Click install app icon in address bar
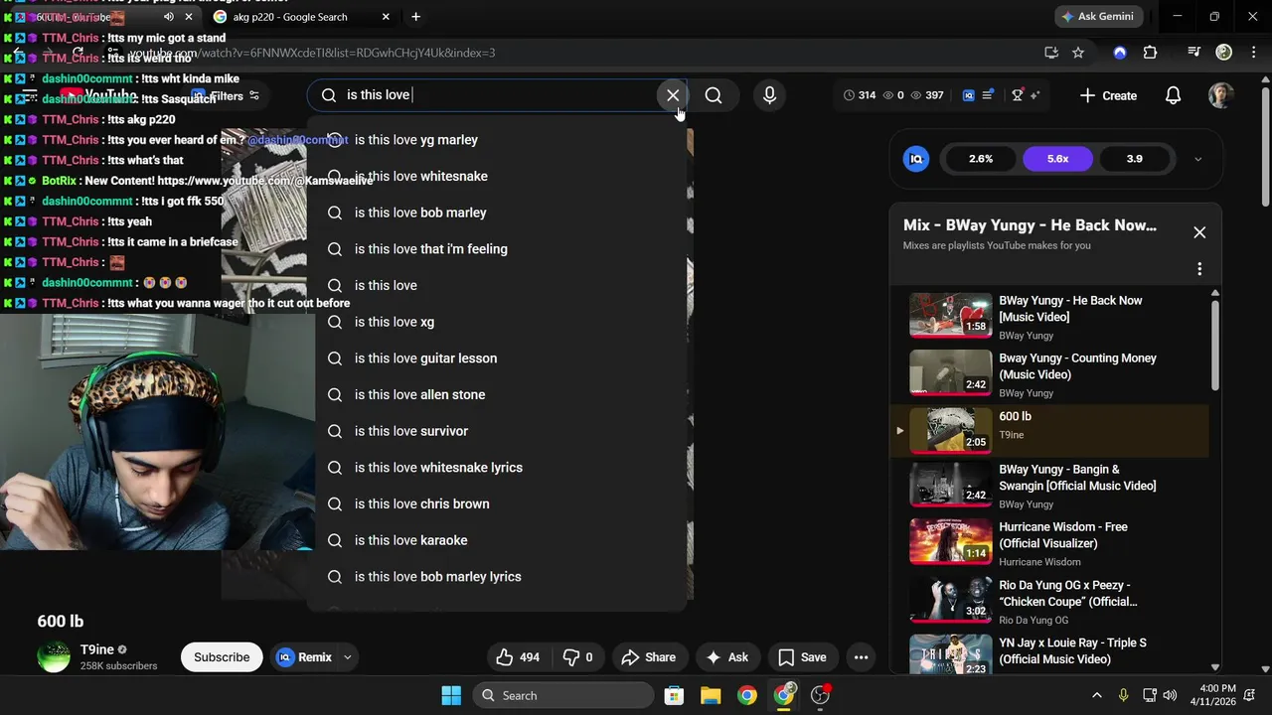The image size is (1272, 715). pyautogui.click(x=1051, y=53)
